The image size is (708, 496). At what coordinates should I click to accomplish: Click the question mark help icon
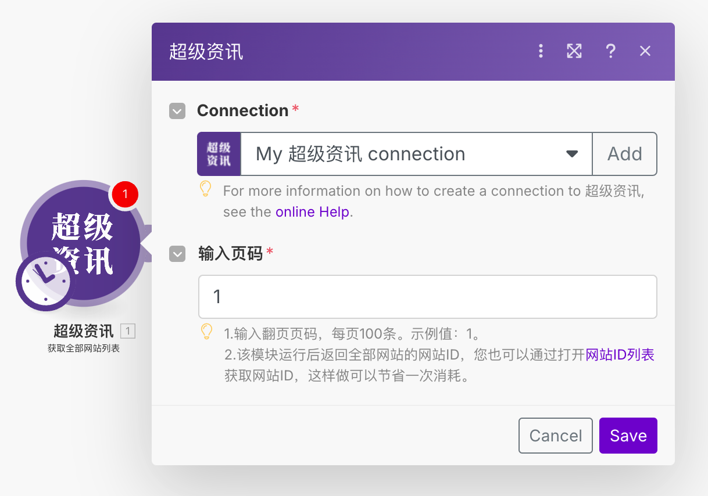pyautogui.click(x=610, y=51)
